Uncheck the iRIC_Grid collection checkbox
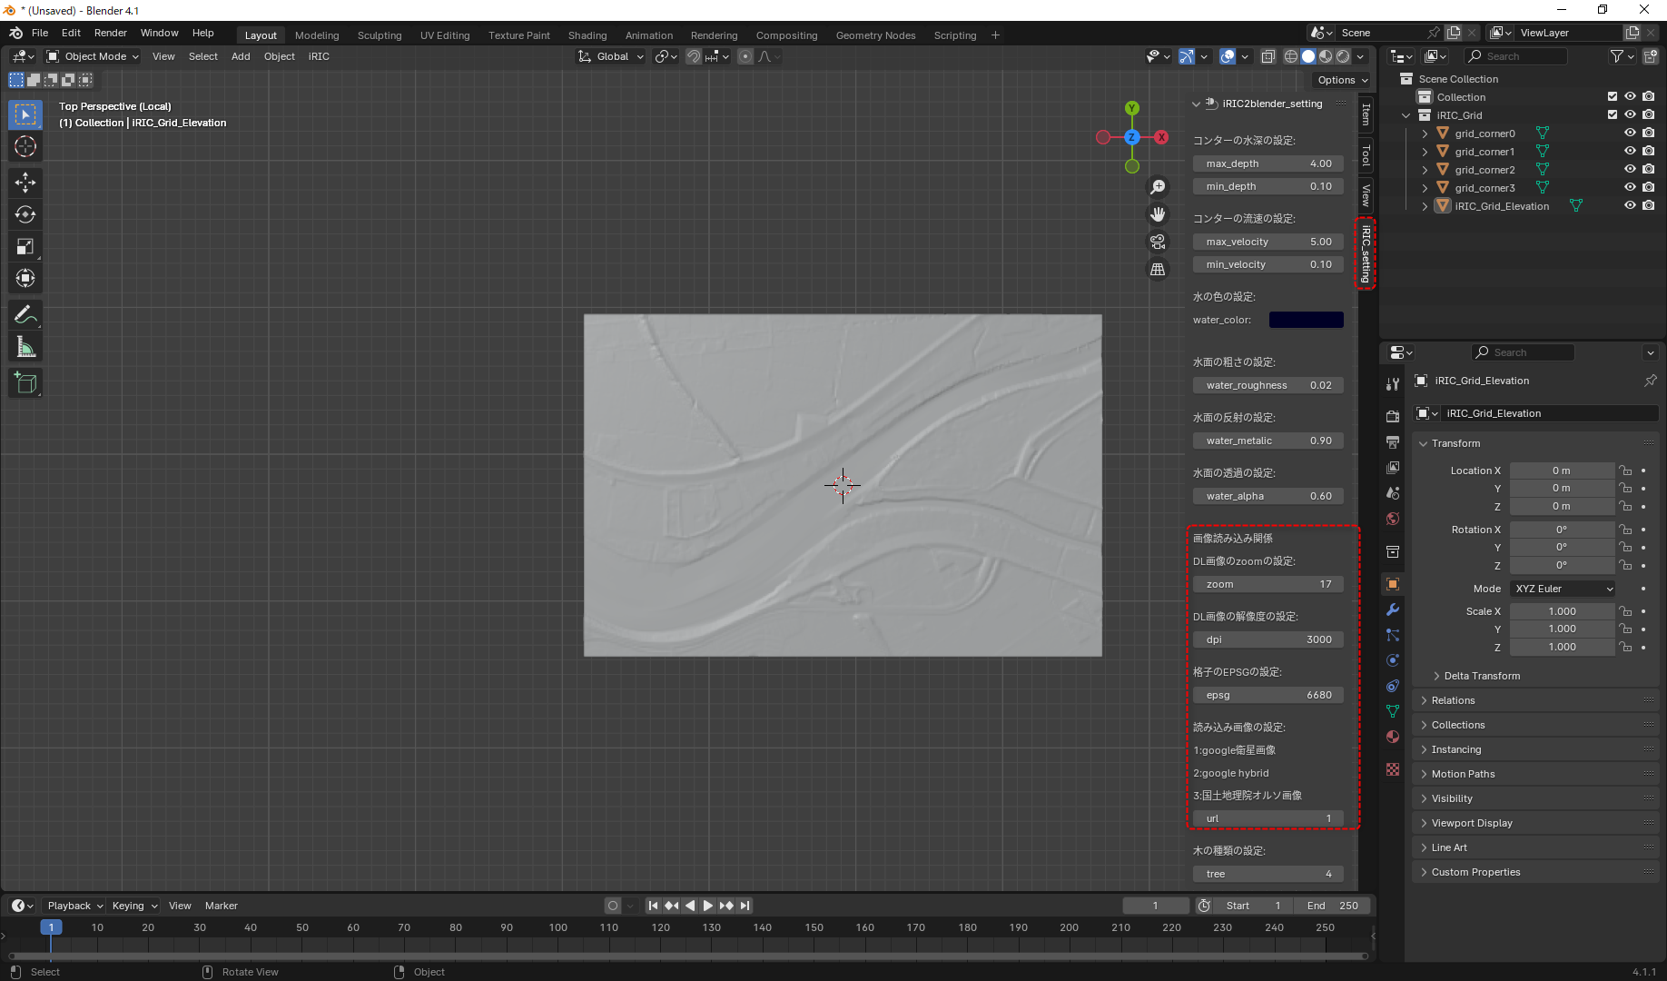1667x981 pixels. pyautogui.click(x=1613, y=115)
